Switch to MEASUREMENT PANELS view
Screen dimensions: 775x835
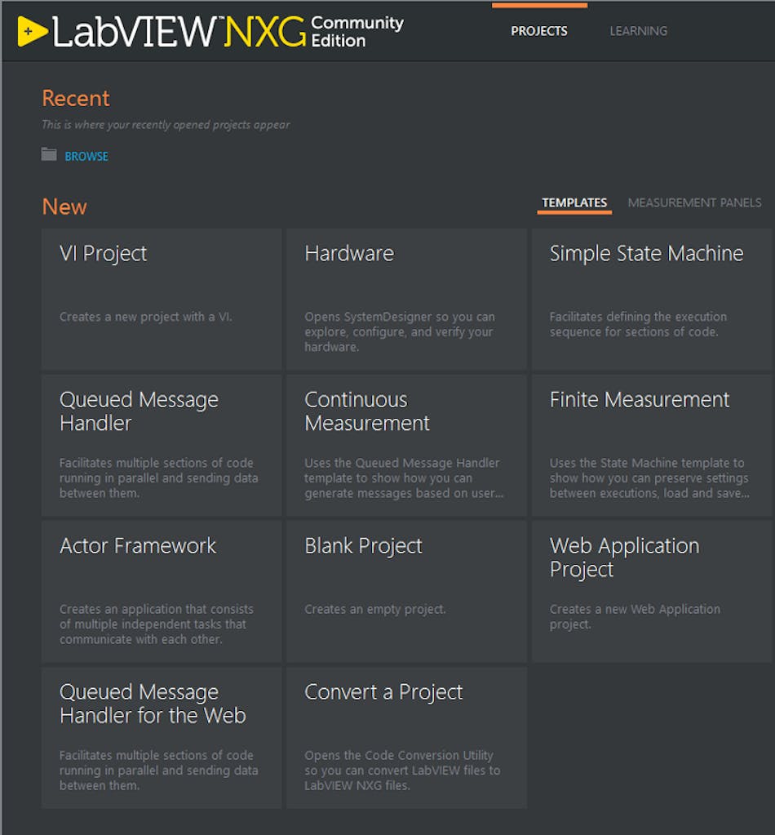[694, 202]
